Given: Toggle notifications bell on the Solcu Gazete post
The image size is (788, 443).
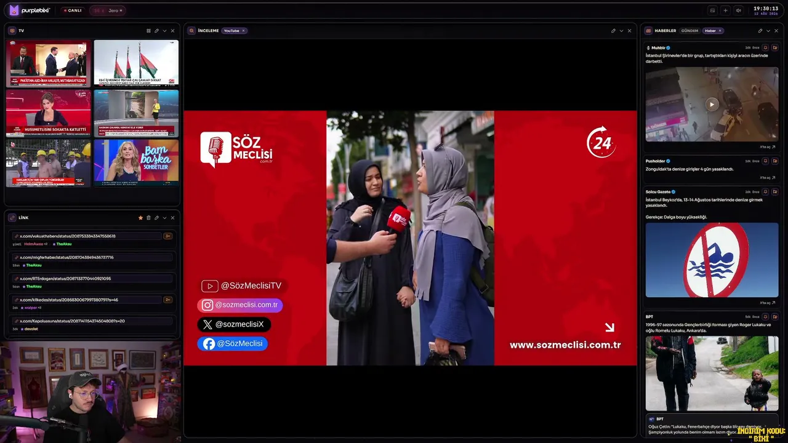Looking at the screenshot, I should click(x=765, y=192).
